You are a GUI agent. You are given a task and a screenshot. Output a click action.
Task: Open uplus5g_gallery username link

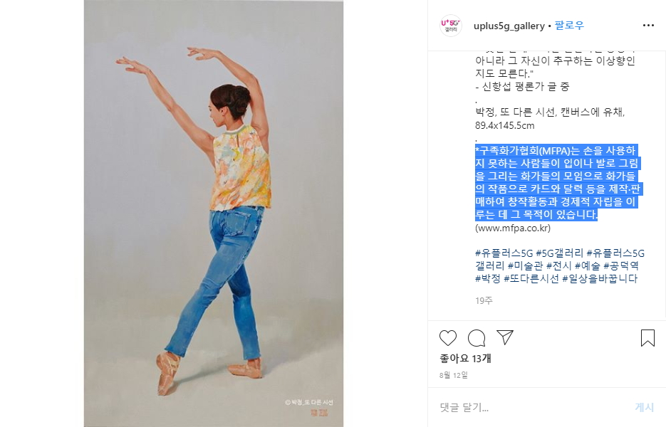[509, 26]
